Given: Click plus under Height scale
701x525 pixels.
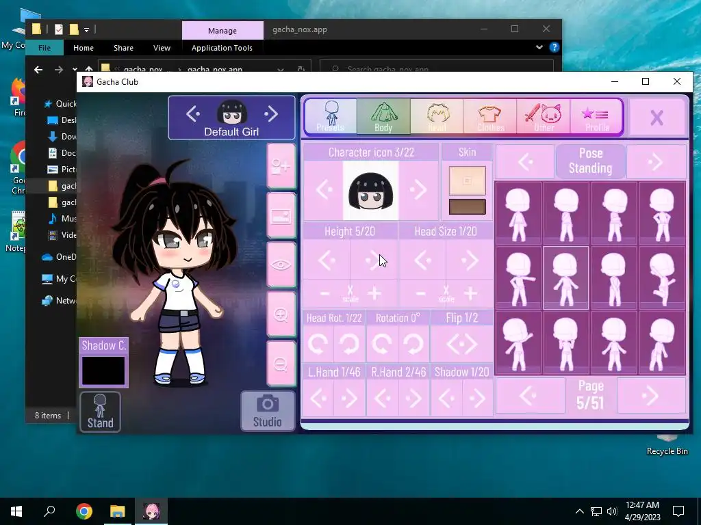Looking at the screenshot, I should pos(374,293).
